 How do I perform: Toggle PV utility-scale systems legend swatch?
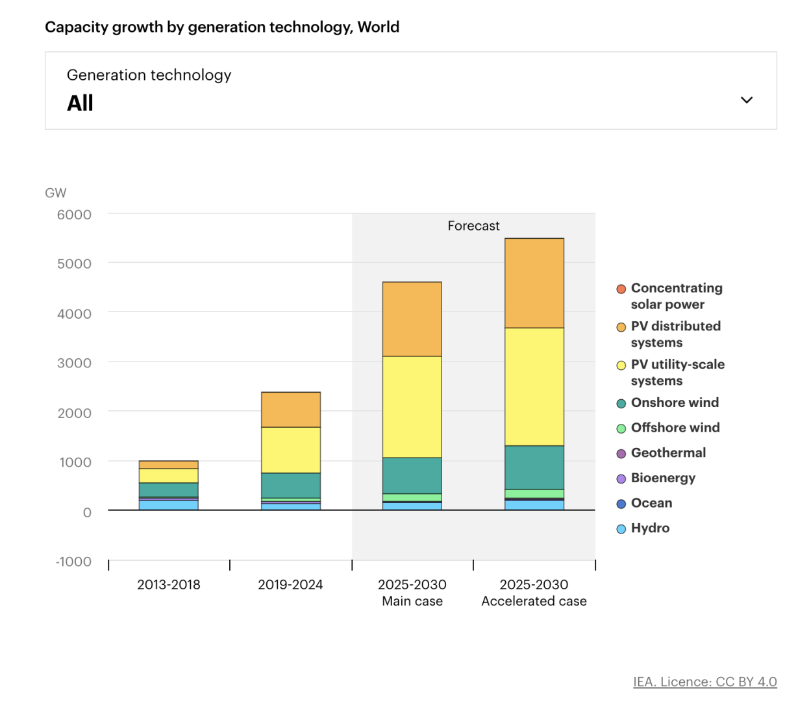(x=621, y=365)
